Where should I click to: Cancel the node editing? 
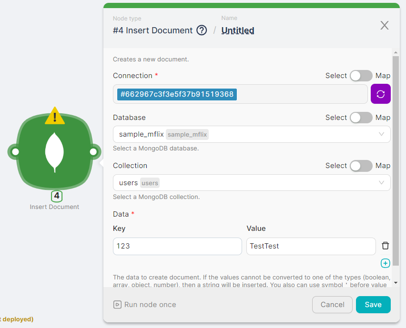332,305
